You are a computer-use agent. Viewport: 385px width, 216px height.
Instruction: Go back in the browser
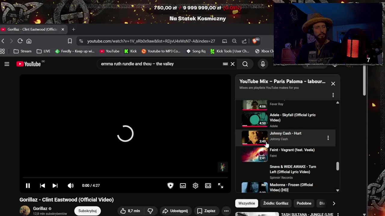pos(3,41)
